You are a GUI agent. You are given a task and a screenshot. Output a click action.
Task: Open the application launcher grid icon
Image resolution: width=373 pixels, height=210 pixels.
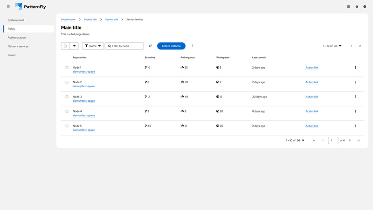coord(349,7)
